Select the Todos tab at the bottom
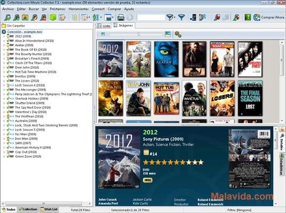This screenshot has height=213, width=286. 9,210
